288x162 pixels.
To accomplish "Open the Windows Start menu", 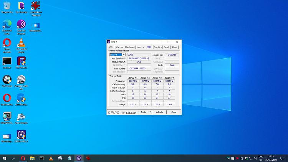I will coord(4,158).
